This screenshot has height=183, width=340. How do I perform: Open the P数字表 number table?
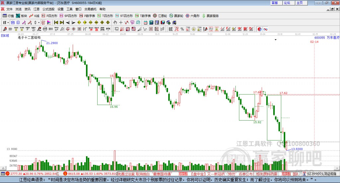coord(87,16)
